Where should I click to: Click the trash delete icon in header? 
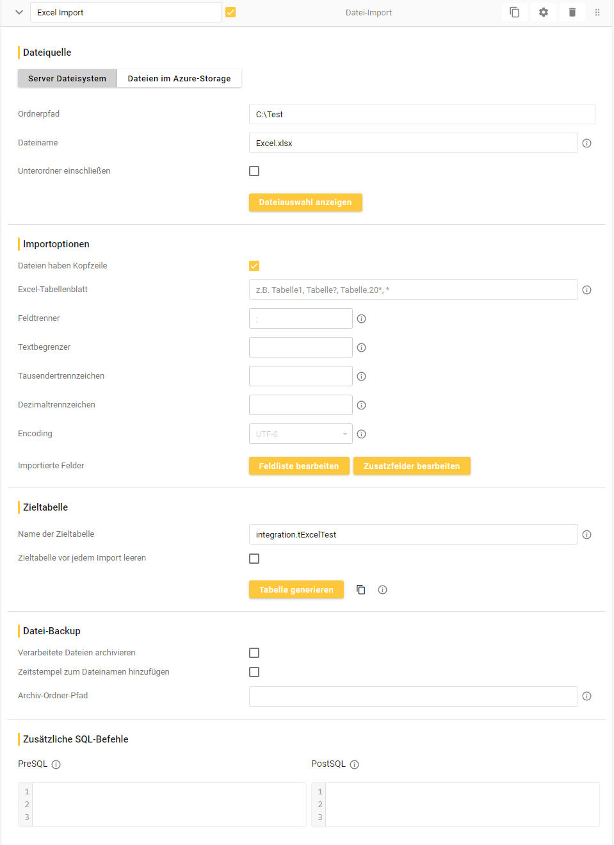572,12
